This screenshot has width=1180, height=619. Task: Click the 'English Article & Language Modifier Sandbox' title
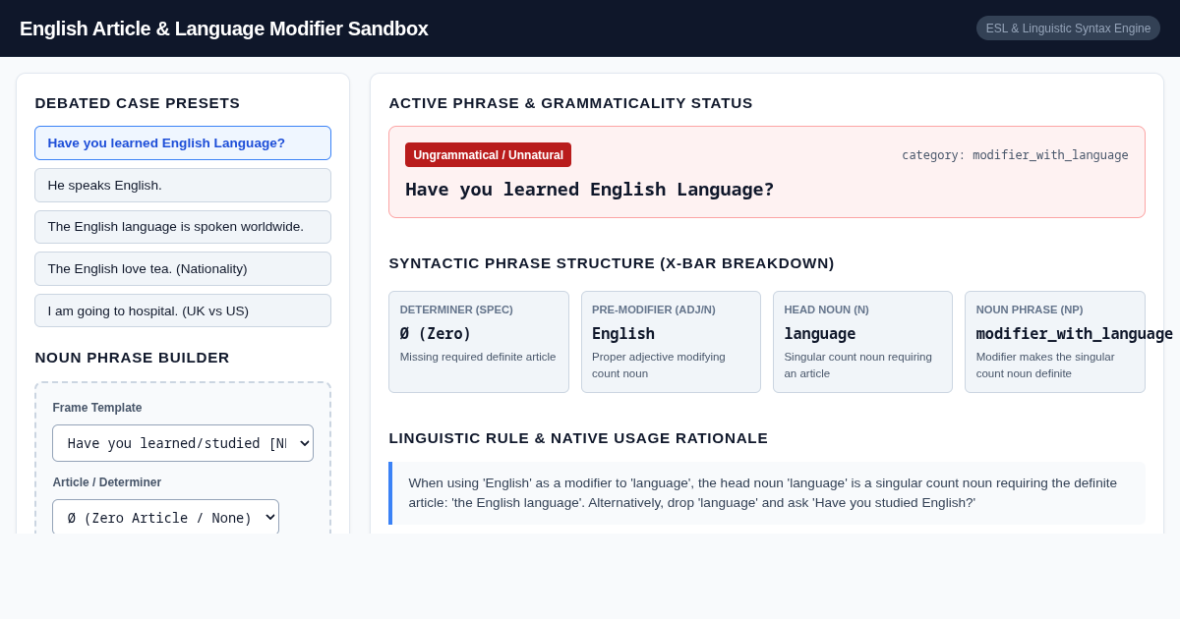[x=224, y=28]
